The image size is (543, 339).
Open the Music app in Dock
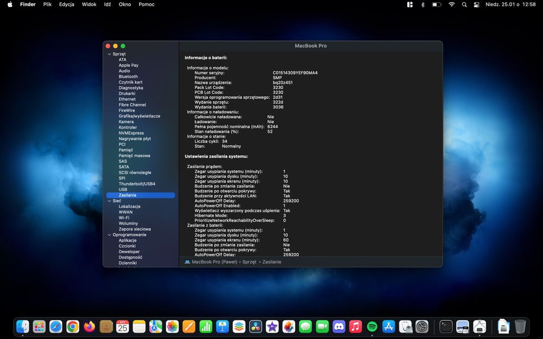coord(355,326)
